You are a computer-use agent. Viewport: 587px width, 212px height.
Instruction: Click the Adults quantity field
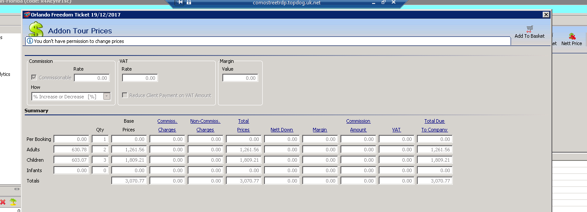click(100, 150)
